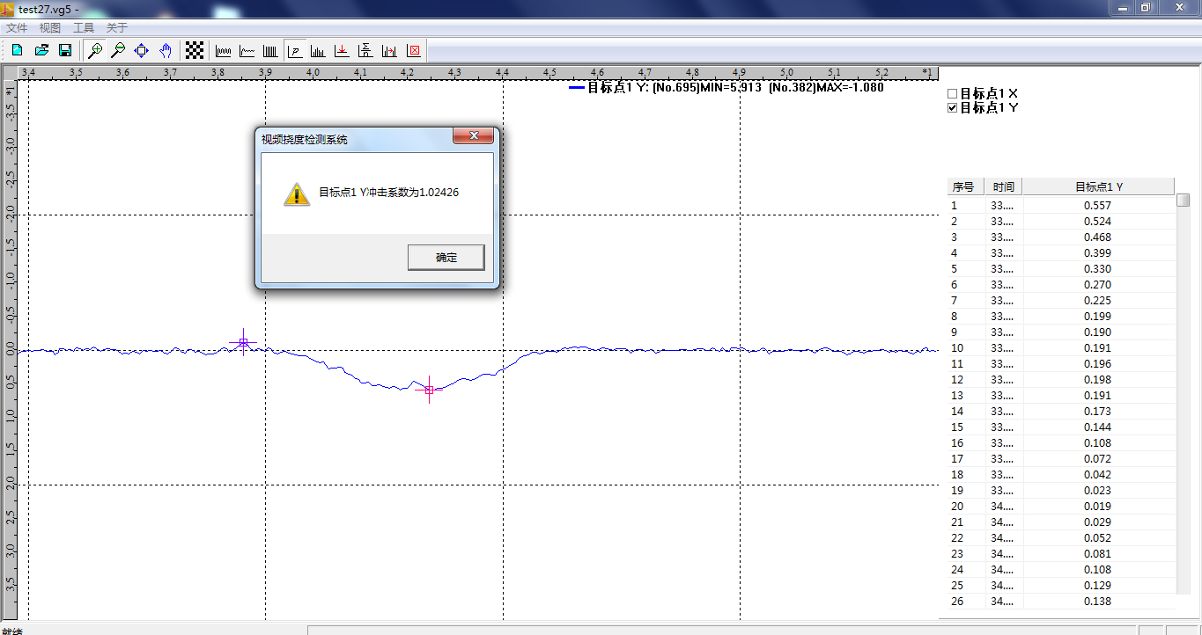This screenshot has width=1202, height=635.
Task: Select table value 0.029 in row 21
Action: coord(1097,522)
